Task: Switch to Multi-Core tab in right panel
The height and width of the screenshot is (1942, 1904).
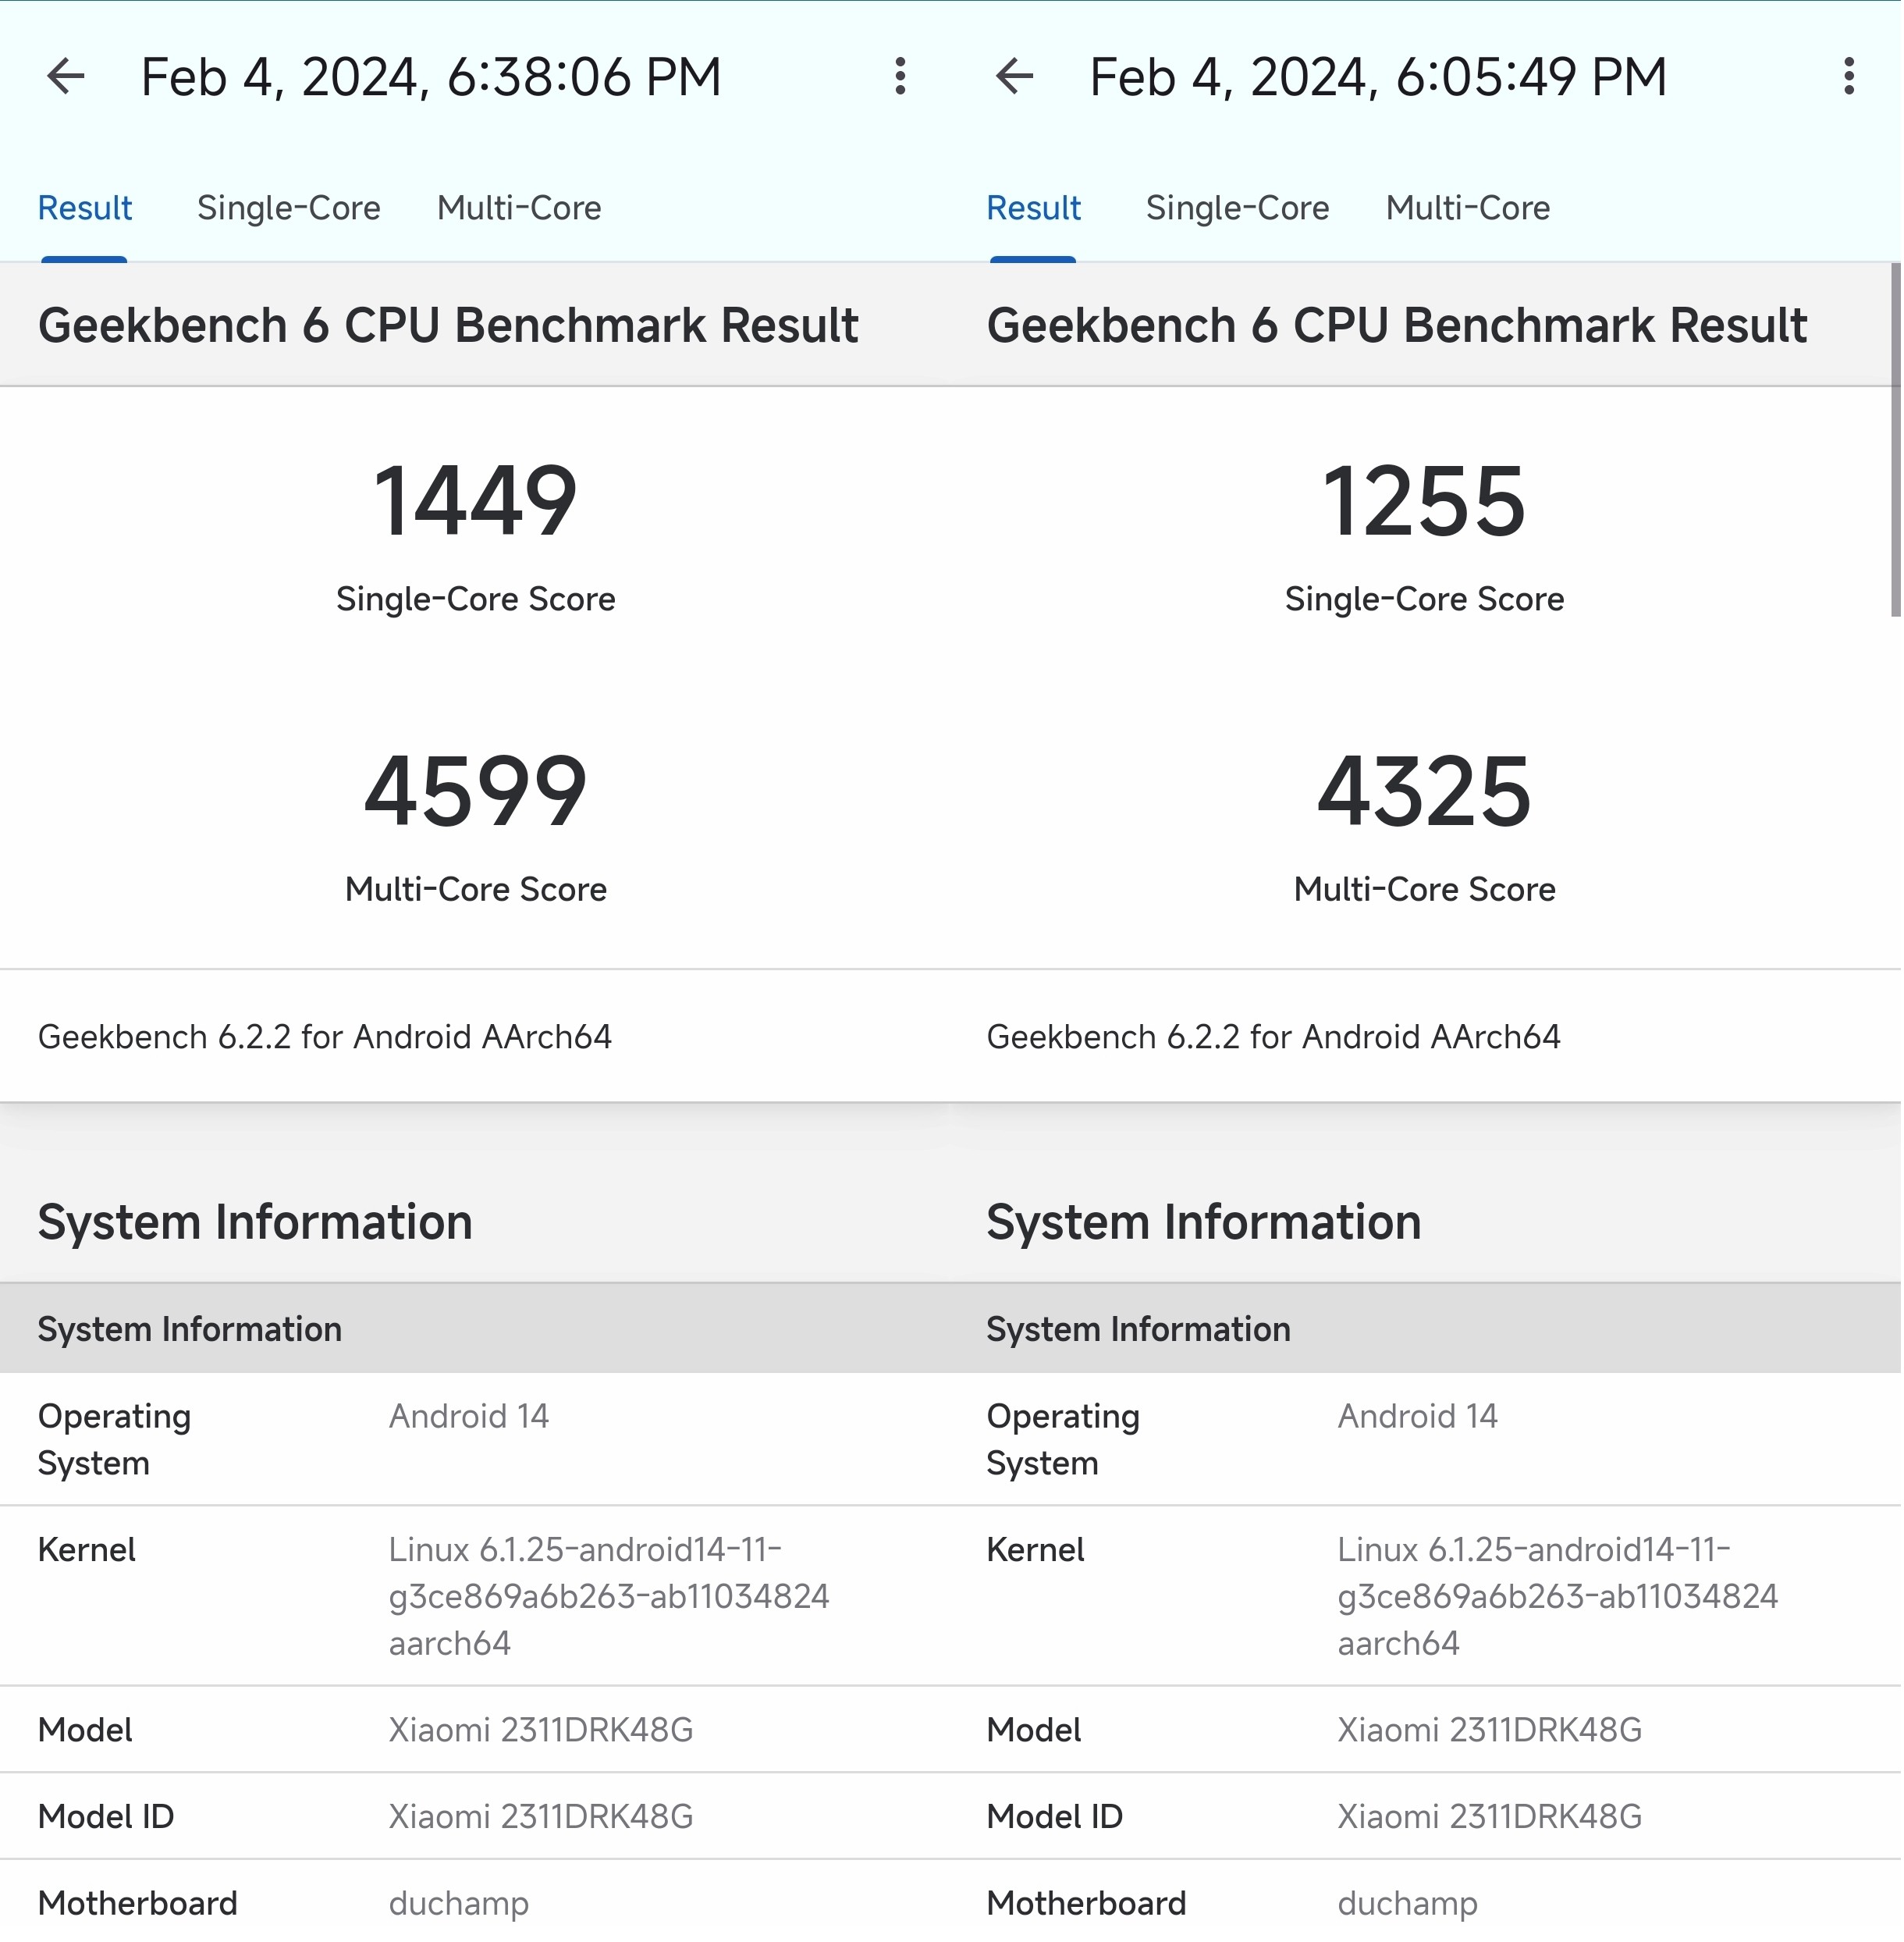Action: pos(1467,208)
